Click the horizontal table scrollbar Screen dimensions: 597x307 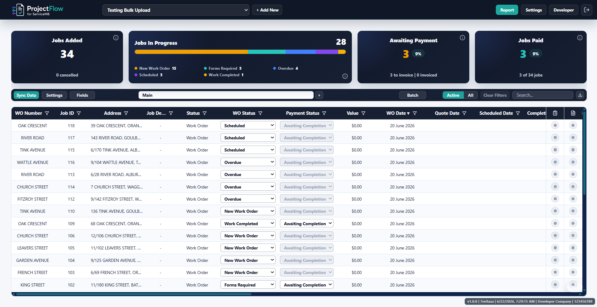point(134,294)
